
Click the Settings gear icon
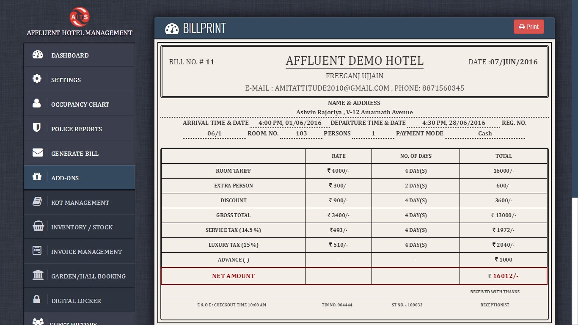click(37, 79)
